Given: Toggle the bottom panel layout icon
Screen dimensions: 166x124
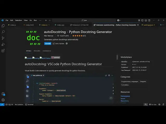Looking at the screenshot, I should [x=146, y=20].
